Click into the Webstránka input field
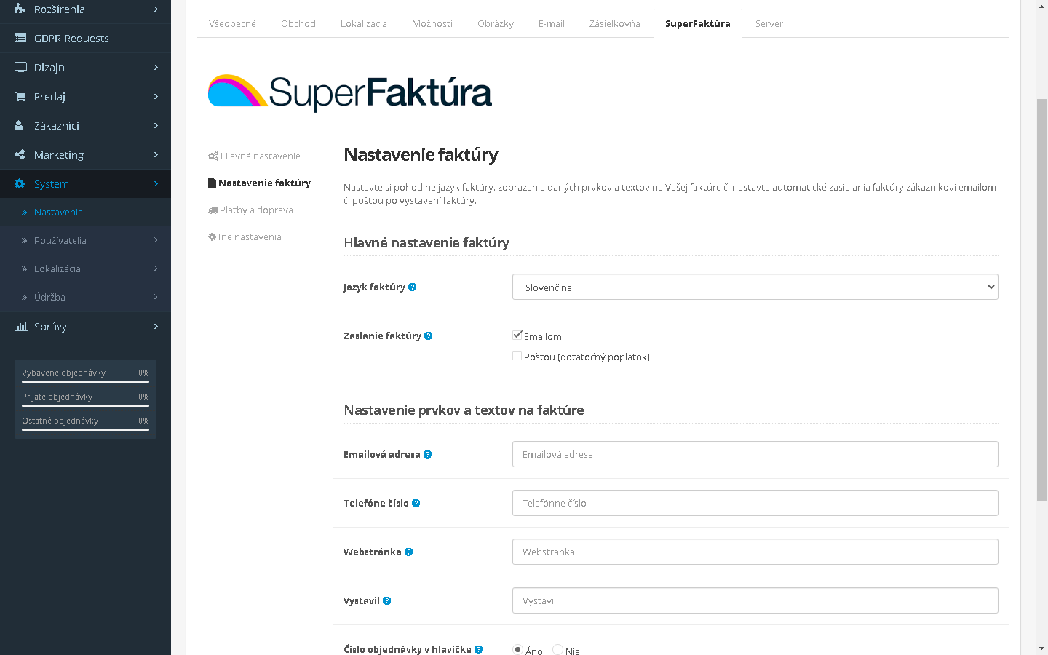The image size is (1048, 655). point(755,552)
